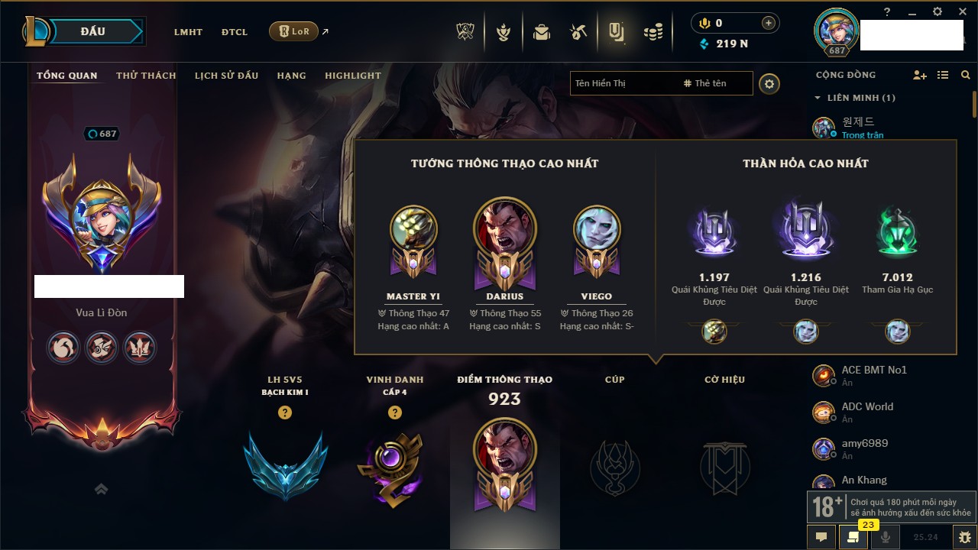This screenshot has width=978, height=550.
Task: Open the friends list folder view options
Action: tap(943, 75)
